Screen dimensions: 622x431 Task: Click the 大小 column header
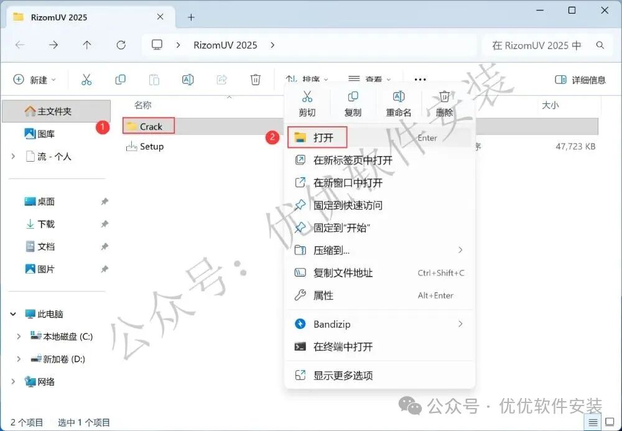(550, 105)
